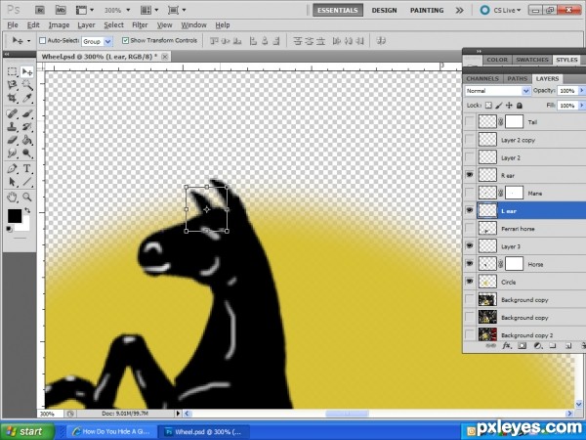Open the Filter menu
This screenshot has width=586, height=440.
click(140, 25)
